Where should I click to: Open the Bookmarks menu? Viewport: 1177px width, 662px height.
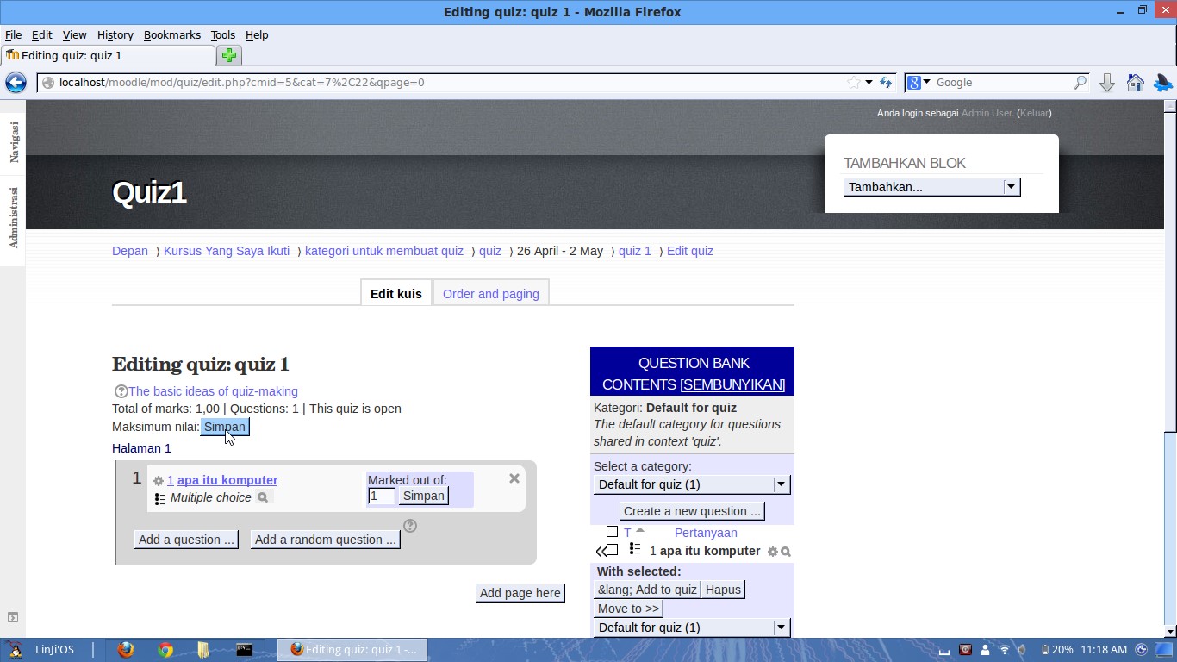pos(172,35)
